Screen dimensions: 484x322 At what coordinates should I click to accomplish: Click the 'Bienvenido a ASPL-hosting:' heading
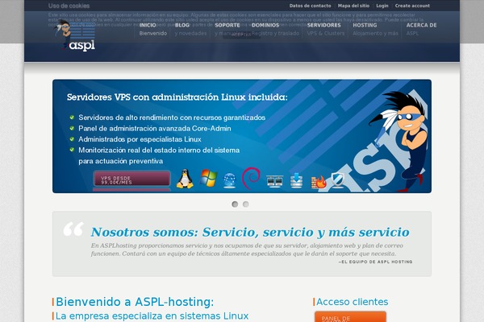[135, 302]
